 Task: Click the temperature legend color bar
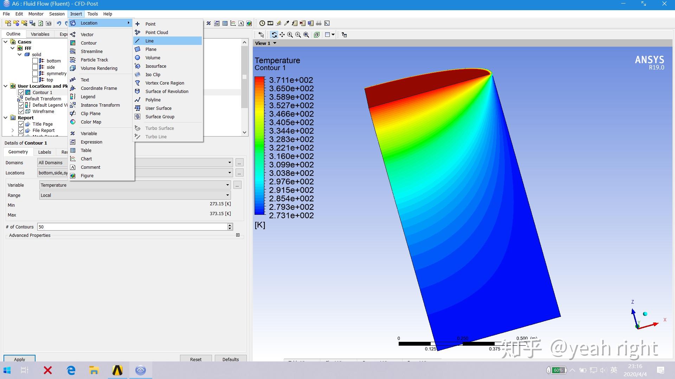259,145
